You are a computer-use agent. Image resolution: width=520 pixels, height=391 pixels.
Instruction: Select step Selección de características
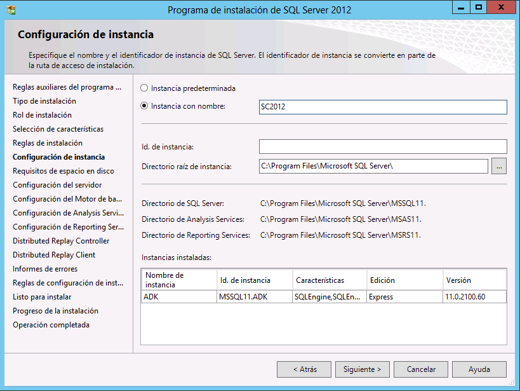point(58,129)
